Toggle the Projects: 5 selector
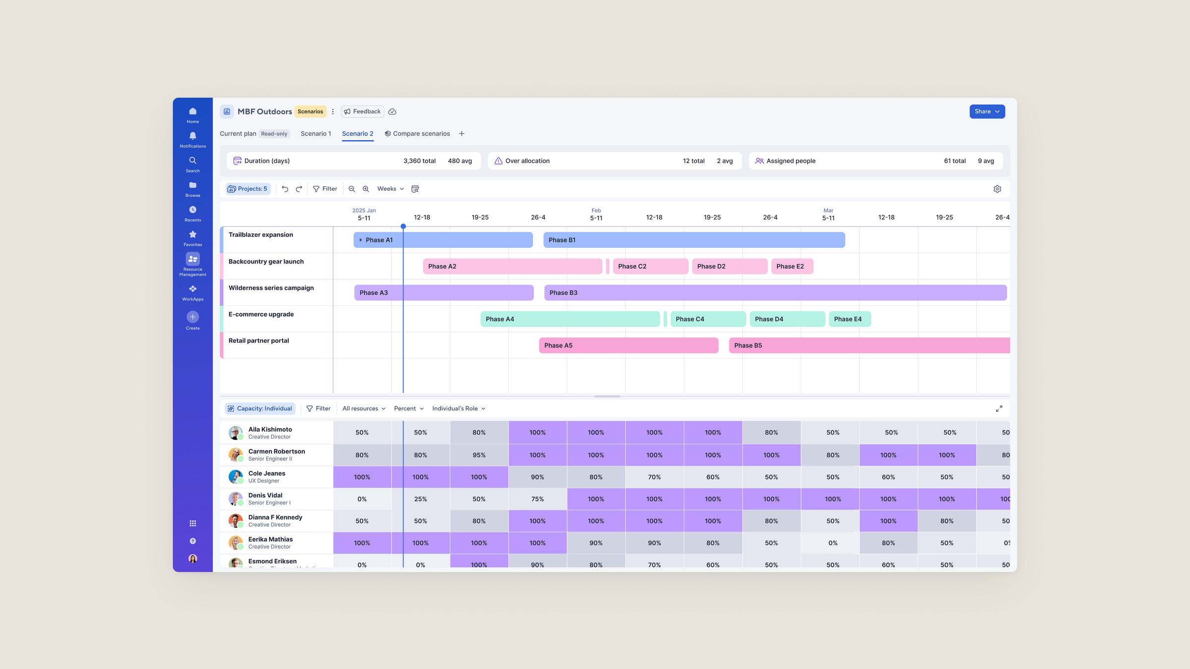 [x=247, y=189]
